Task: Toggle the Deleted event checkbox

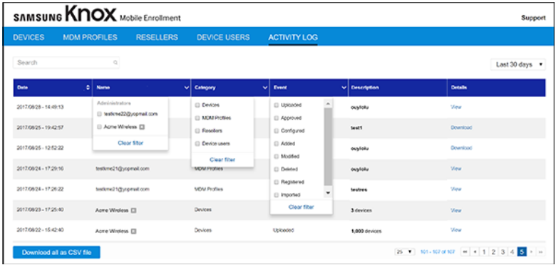Action: [277, 170]
